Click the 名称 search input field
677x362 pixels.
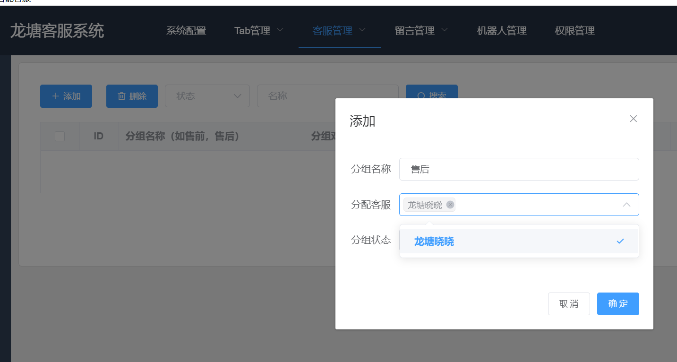click(327, 96)
